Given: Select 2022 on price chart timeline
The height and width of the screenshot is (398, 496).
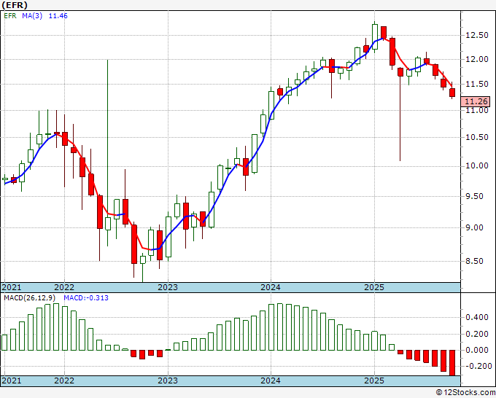Looking at the screenshot, I should (x=64, y=287).
